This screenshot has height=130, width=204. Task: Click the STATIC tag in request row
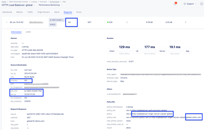click(x=53, y=25)
